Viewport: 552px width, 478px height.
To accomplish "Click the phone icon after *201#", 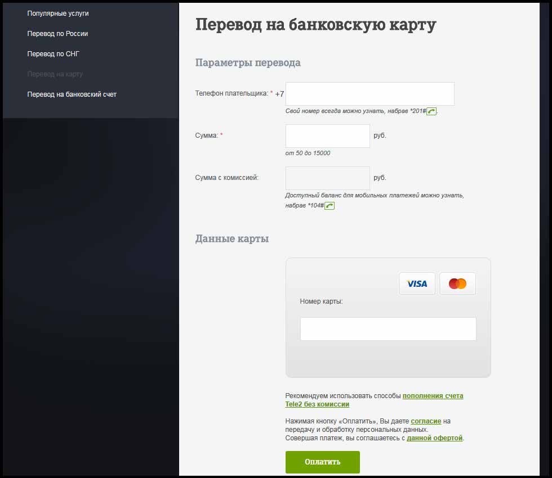I will (x=431, y=111).
